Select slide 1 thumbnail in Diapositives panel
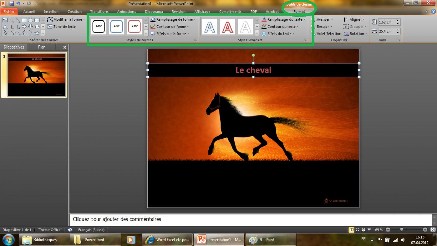The width and height of the screenshot is (437, 246). click(x=36, y=75)
